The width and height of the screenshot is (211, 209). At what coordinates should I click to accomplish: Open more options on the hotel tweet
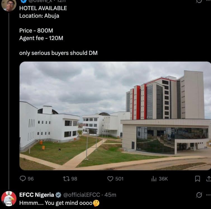208,1
